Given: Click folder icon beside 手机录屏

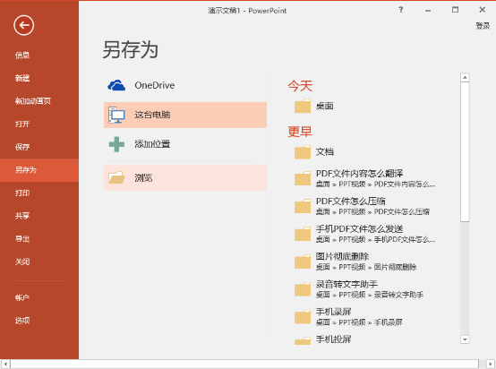Looking at the screenshot, I should [303, 317].
